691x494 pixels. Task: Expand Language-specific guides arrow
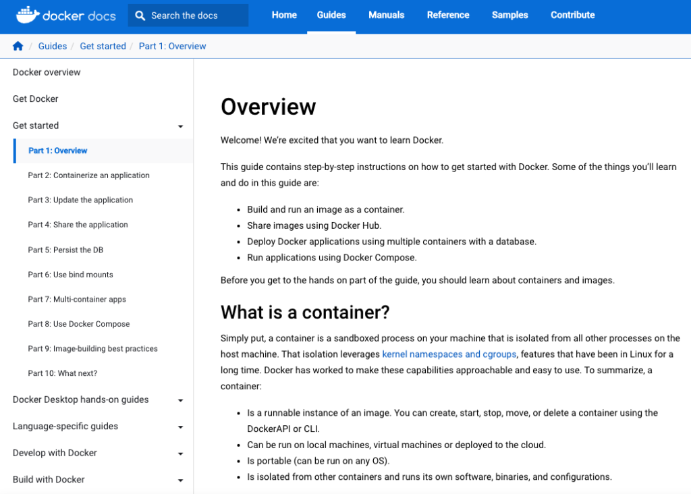tap(180, 427)
